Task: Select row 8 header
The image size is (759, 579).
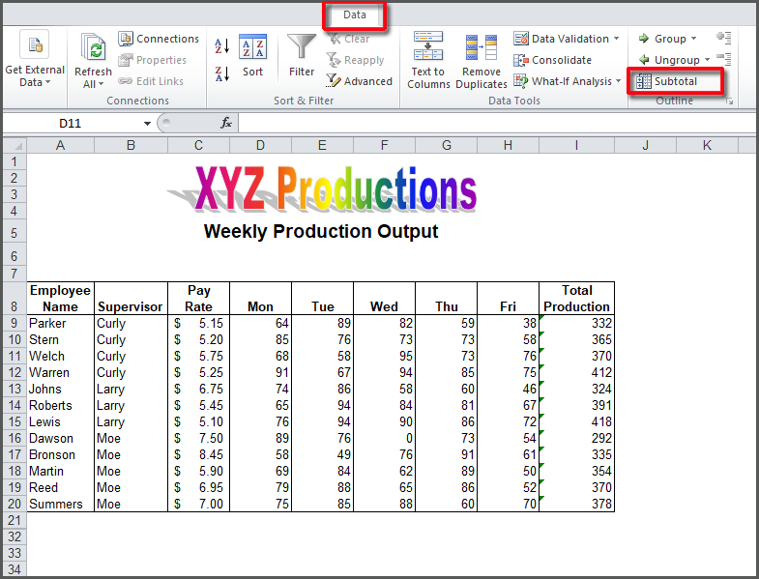Action: click(x=15, y=299)
